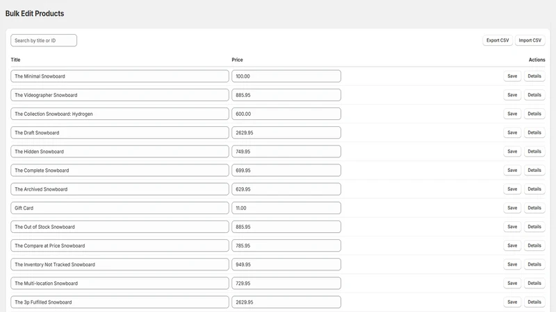Edit the price 600.00 field
The width and height of the screenshot is (556, 312).
pos(286,114)
